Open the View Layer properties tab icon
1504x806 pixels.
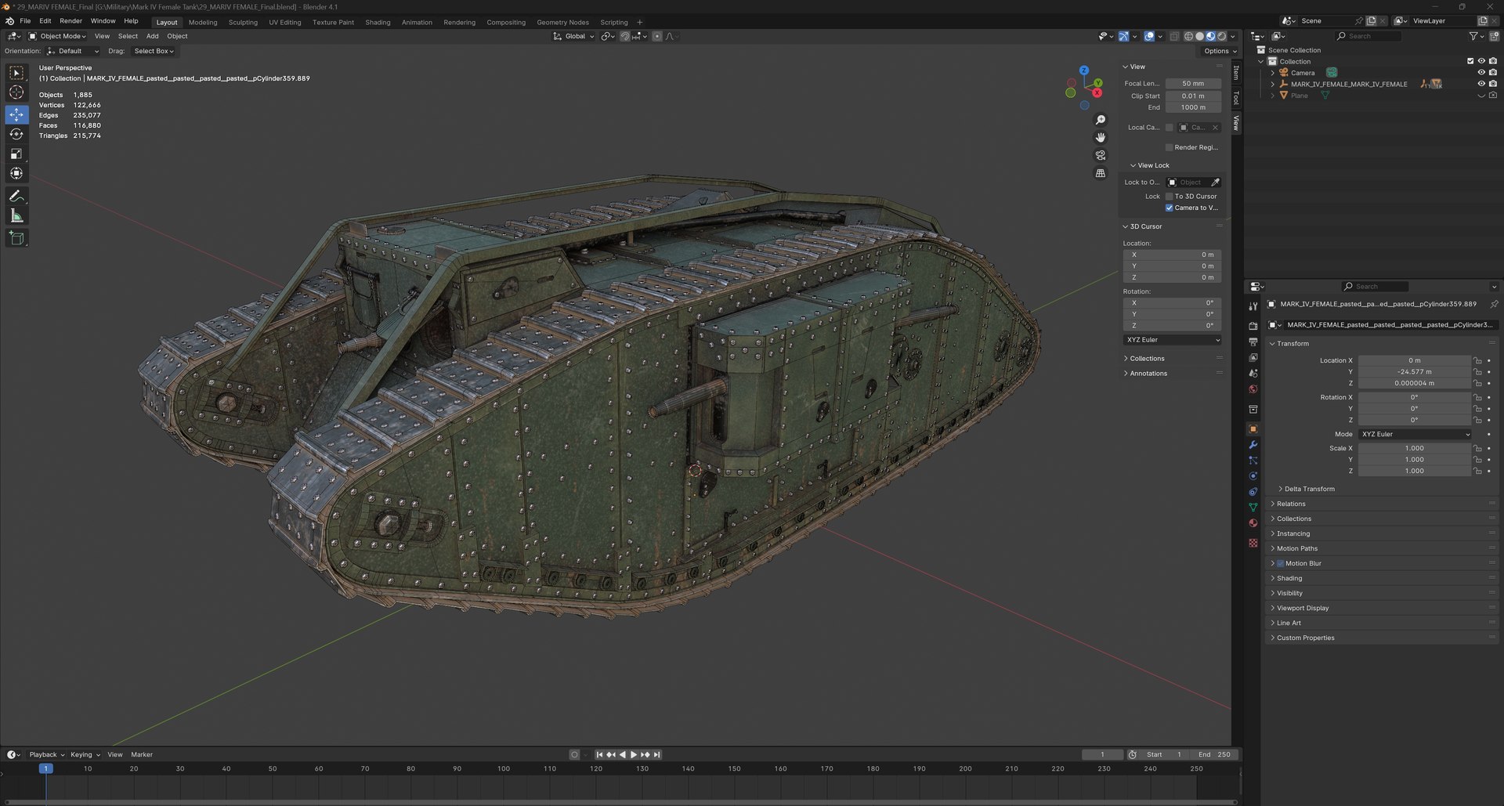(x=1253, y=357)
